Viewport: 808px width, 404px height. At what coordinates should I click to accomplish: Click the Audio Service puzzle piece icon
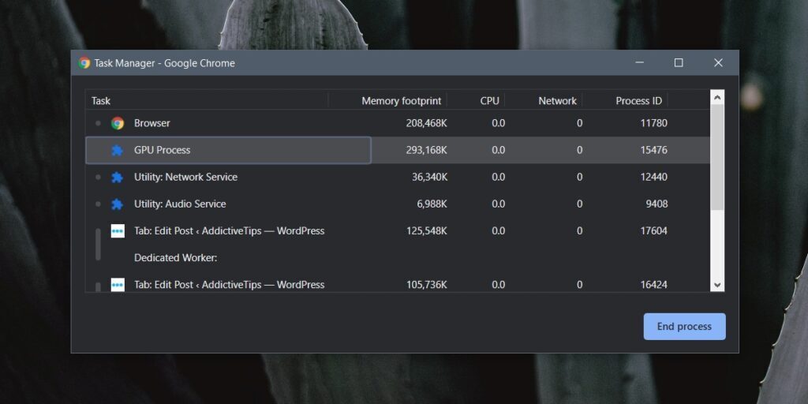118,204
